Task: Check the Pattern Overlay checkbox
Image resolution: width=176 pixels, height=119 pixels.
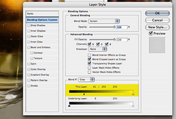Action: click(29, 80)
